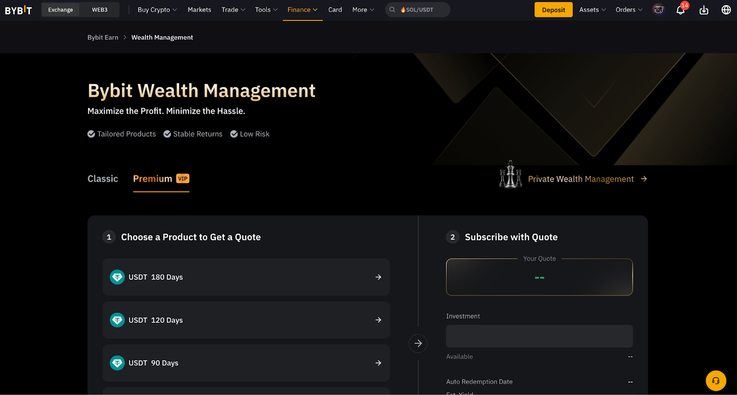The height and width of the screenshot is (395, 737).
Task: Click the VIP badge next to Premium
Action: (183, 179)
